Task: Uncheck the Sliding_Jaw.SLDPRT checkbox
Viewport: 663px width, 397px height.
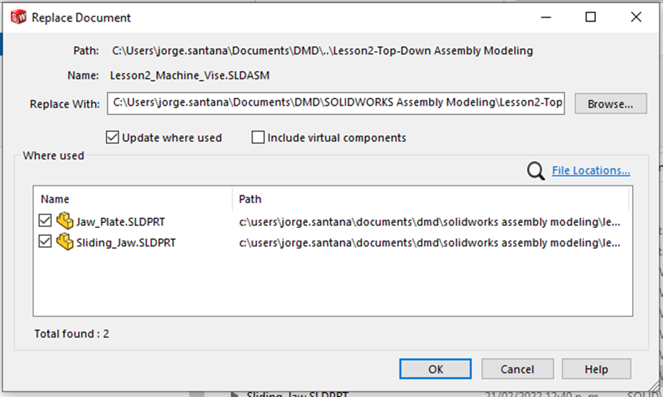Action: click(x=45, y=242)
